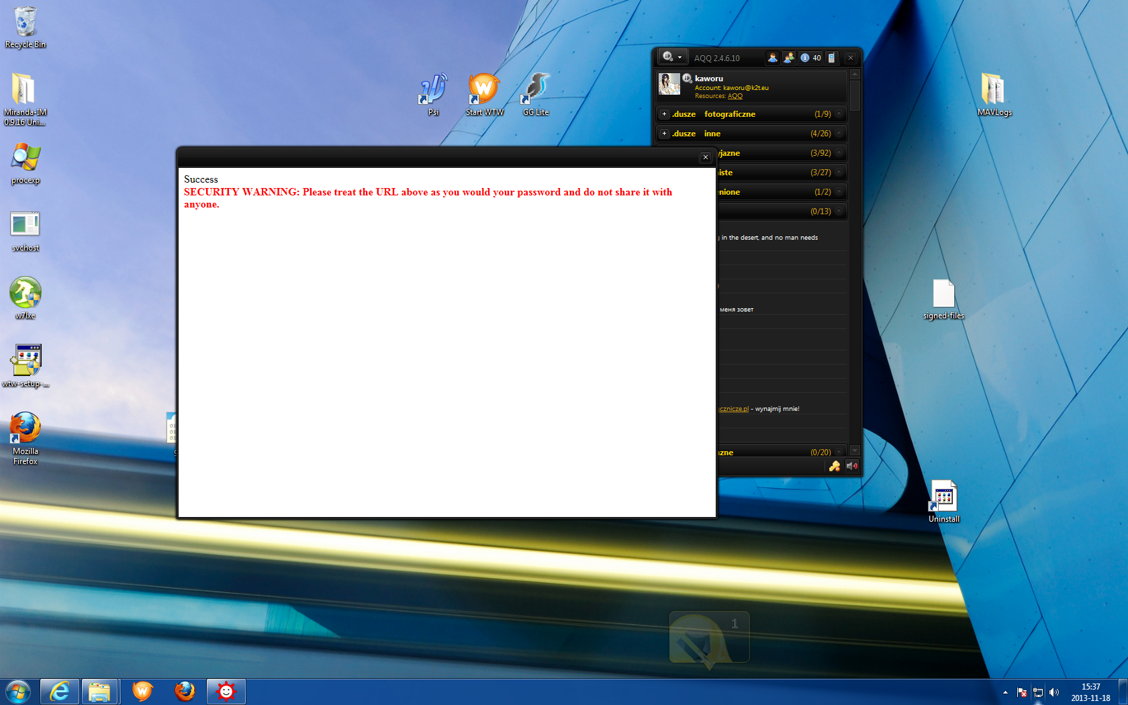Click the two-contacts icon in the AQQ toolbar

coord(789,58)
